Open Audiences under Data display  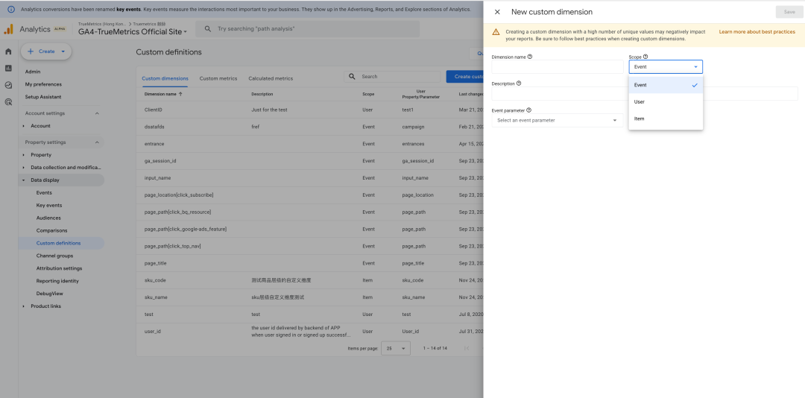(x=48, y=218)
